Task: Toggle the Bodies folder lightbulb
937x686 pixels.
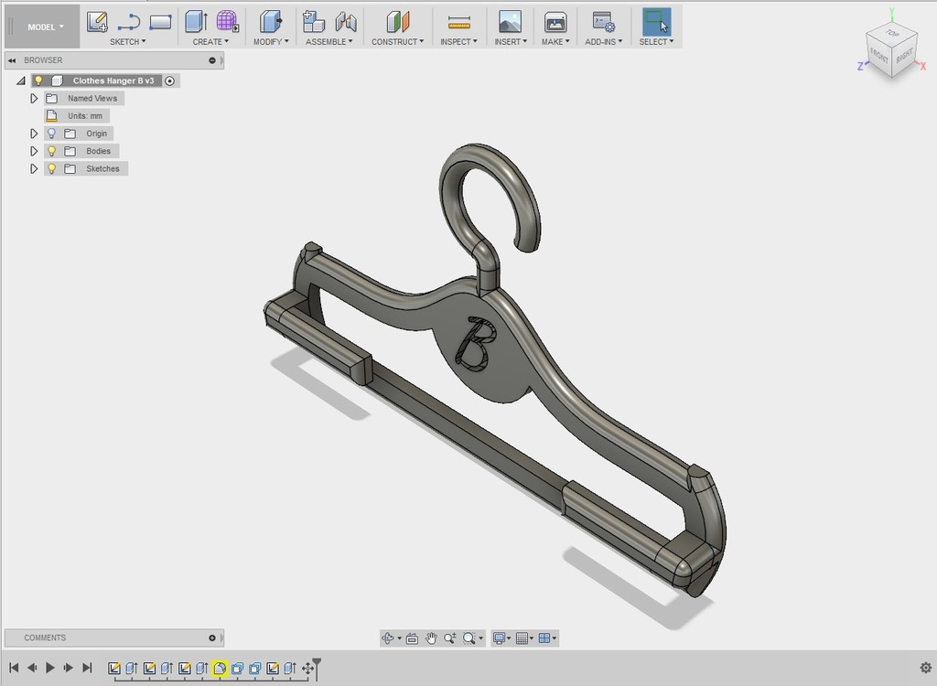Action: tap(52, 151)
